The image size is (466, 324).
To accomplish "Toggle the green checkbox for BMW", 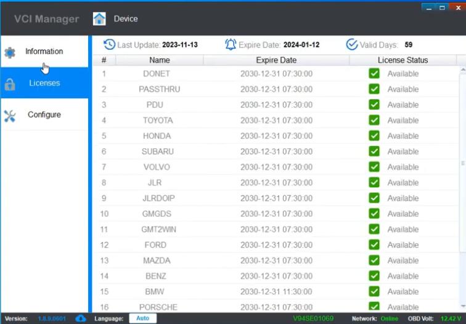I will pos(374,291).
